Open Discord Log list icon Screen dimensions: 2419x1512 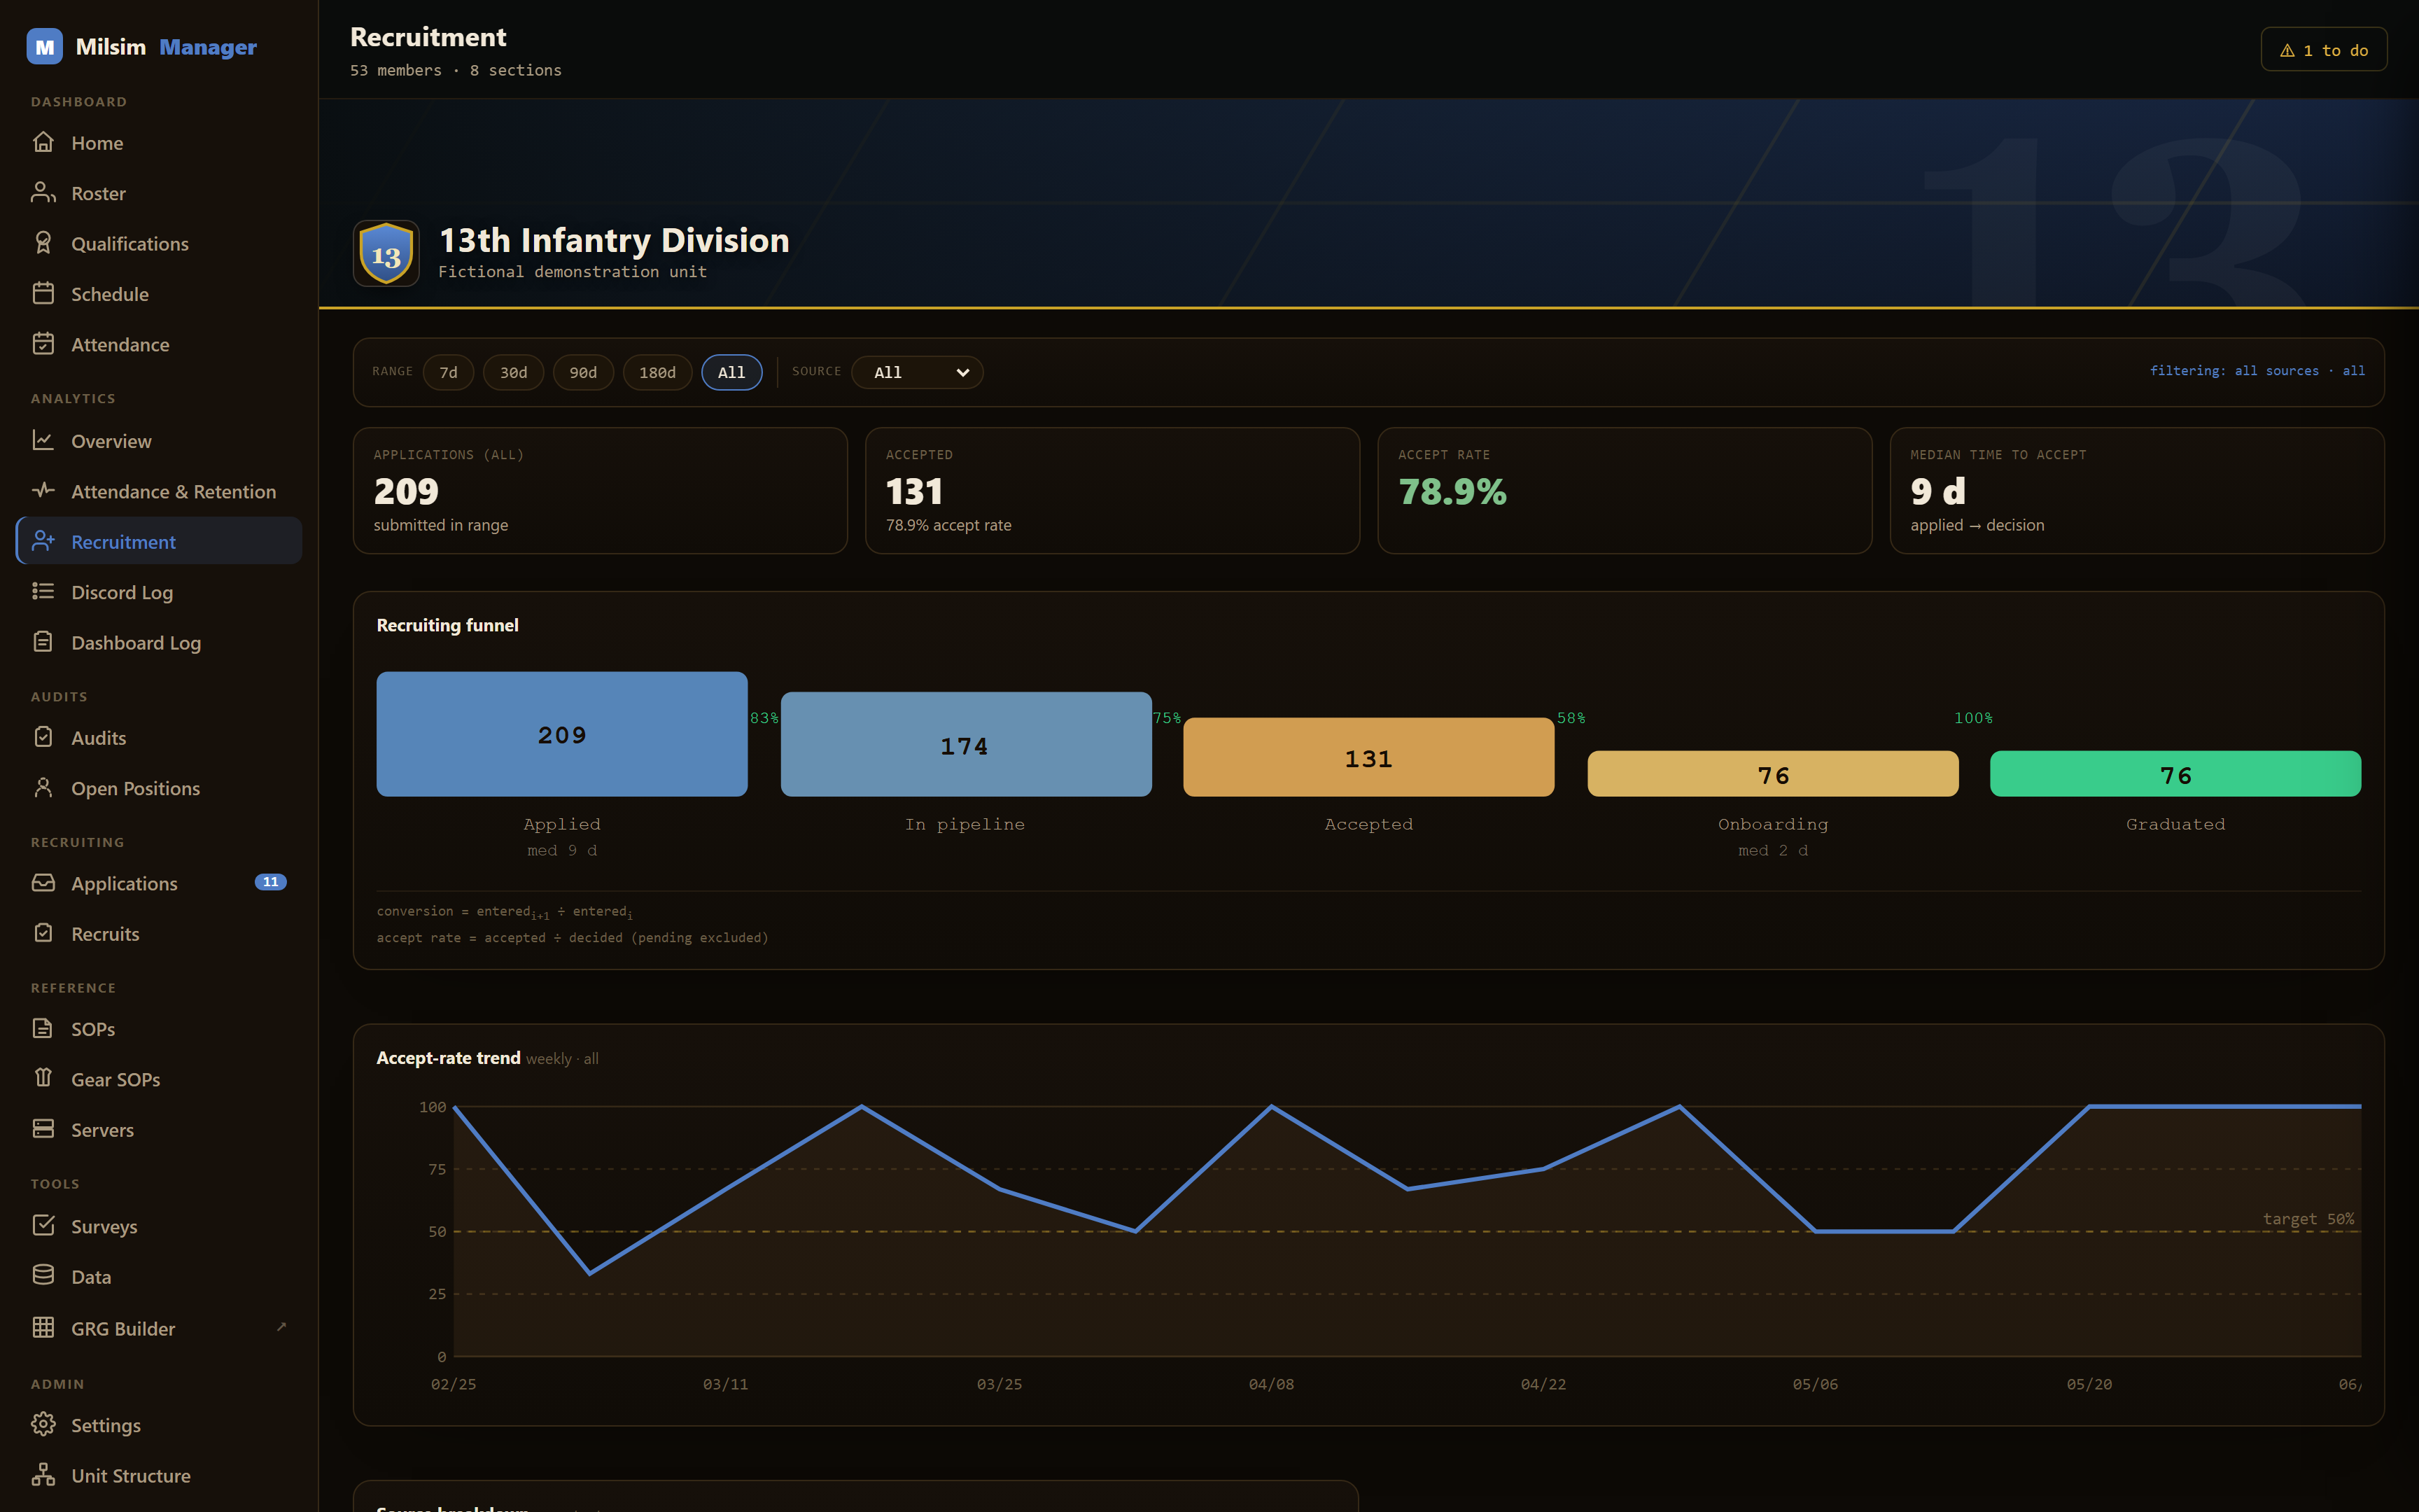click(43, 591)
